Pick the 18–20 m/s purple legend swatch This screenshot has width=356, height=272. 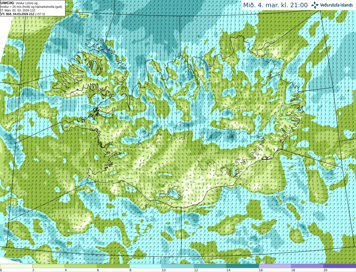[x=307, y=266]
